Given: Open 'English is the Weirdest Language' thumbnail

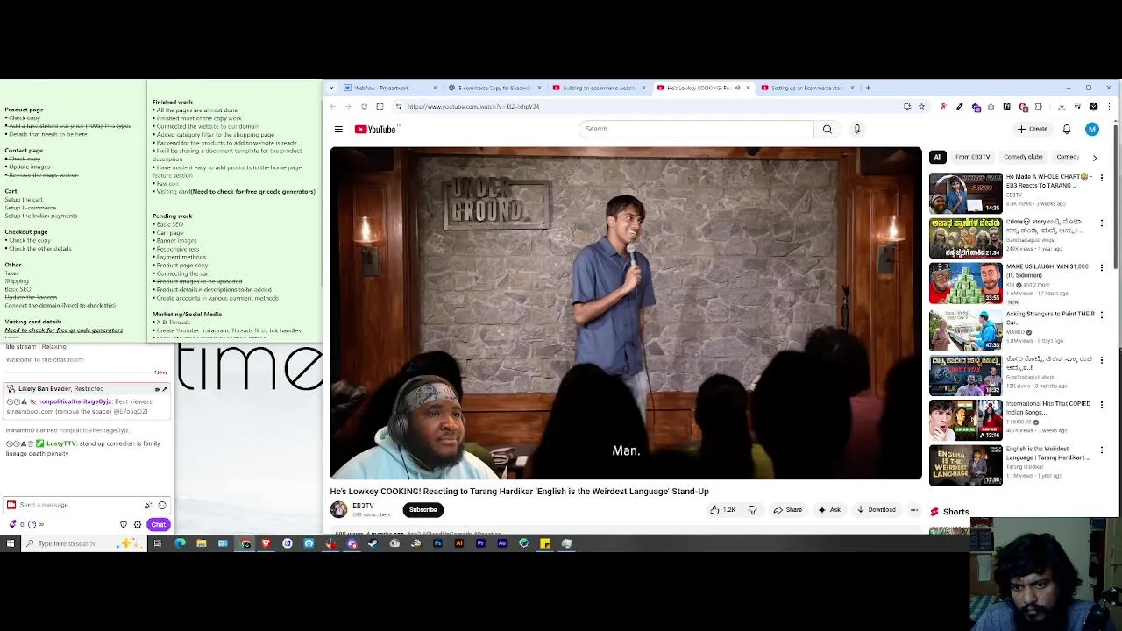Looking at the screenshot, I should pyautogui.click(x=965, y=465).
